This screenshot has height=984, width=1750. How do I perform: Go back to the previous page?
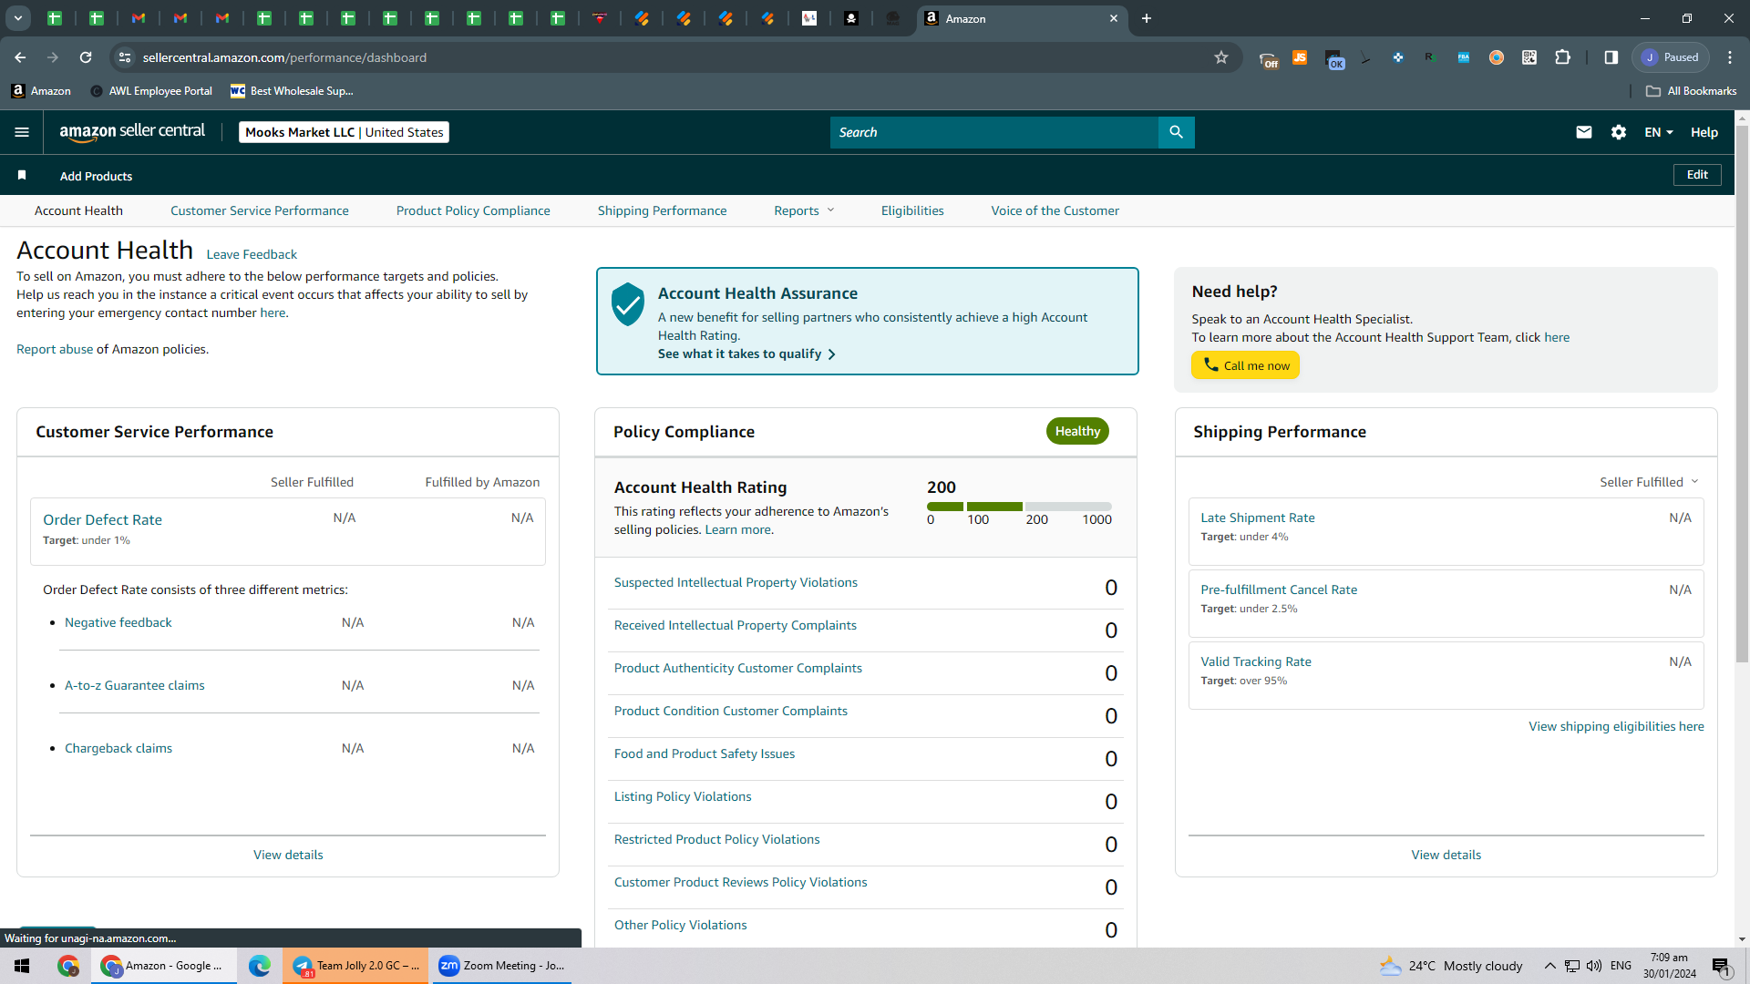pos(20,57)
